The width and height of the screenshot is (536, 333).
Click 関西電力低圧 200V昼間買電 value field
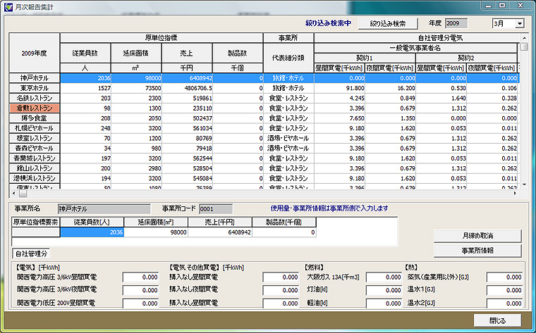140,303
